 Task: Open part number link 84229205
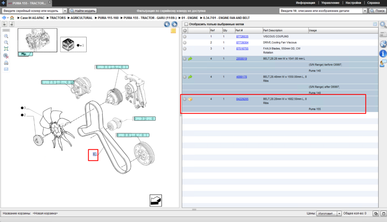point(242,99)
